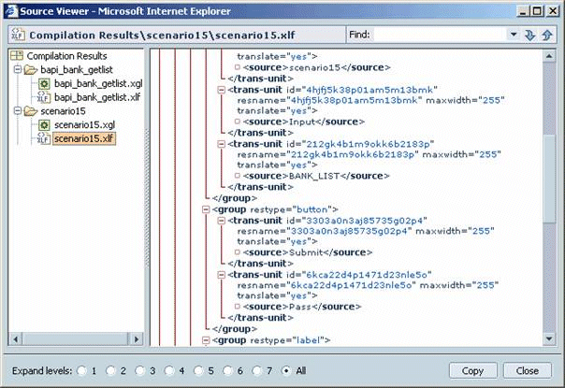This screenshot has width=565, height=388.
Task: Collapse the bapi_bank_getlist folder
Action: click(x=17, y=69)
